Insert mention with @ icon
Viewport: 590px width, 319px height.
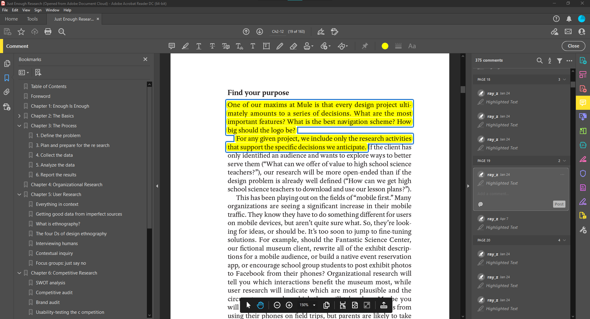pyautogui.click(x=481, y=204)
